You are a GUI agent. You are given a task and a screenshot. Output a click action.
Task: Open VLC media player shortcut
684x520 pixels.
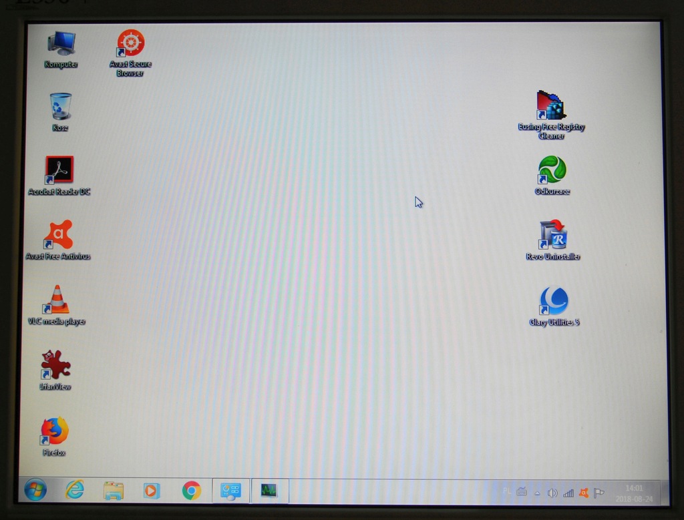pos(57,306)
